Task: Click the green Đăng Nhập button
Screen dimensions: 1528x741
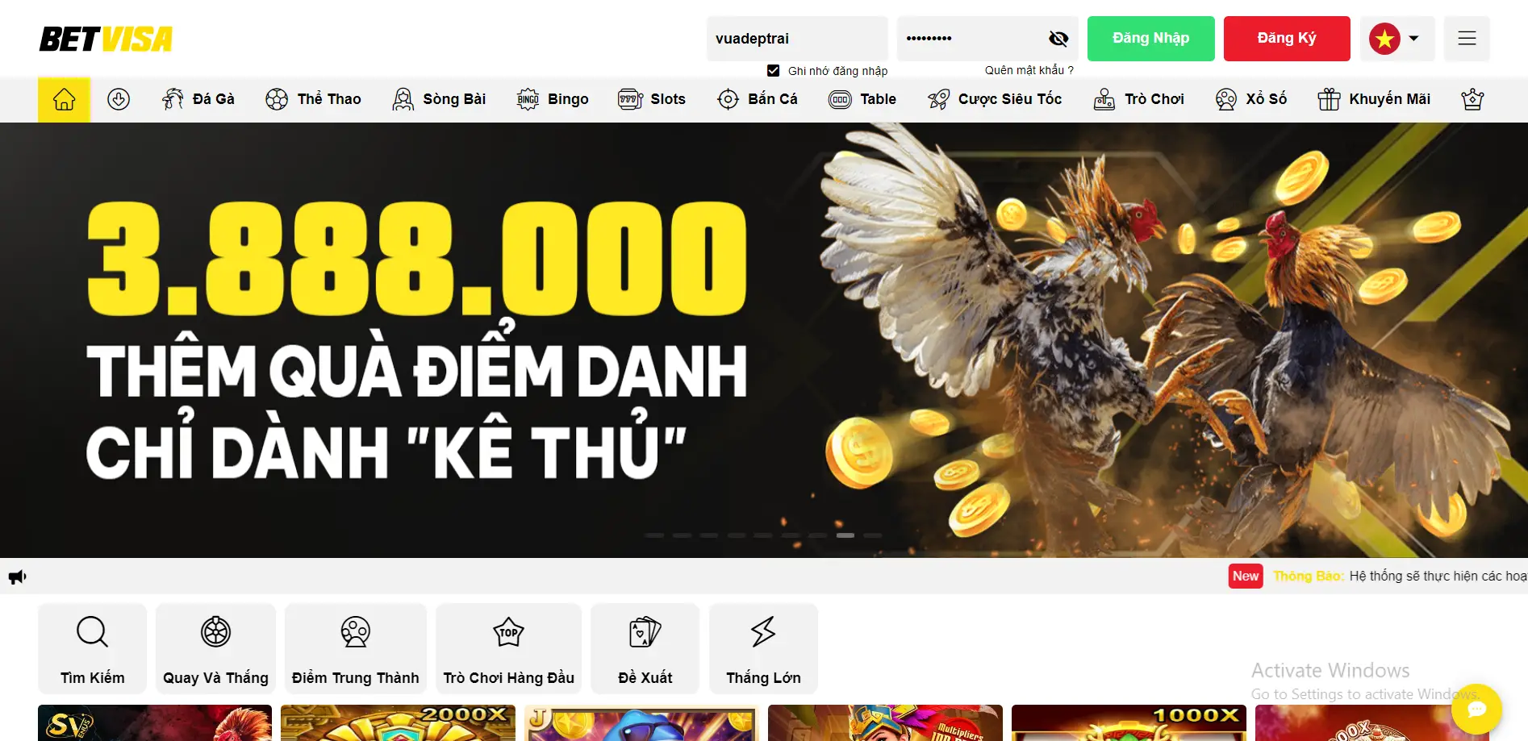Action: 1150,39
